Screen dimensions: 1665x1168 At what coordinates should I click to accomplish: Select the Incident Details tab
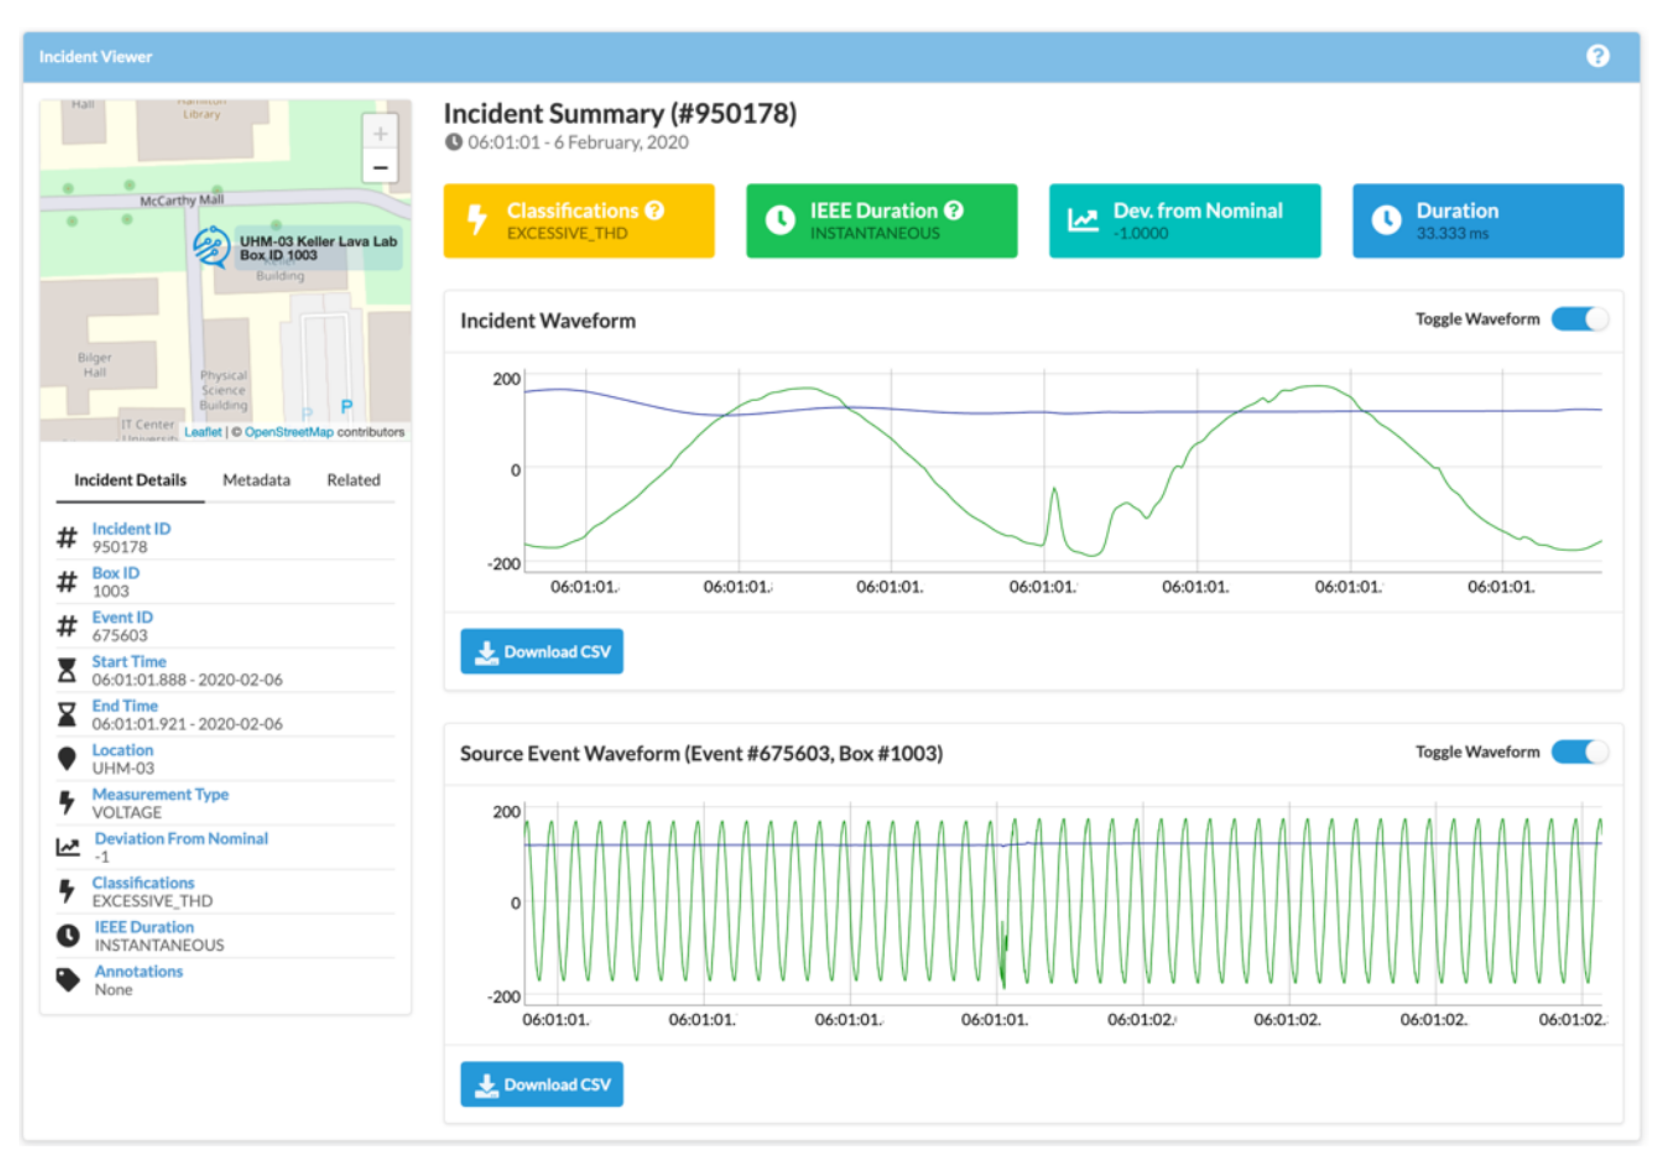pos(131,480)
